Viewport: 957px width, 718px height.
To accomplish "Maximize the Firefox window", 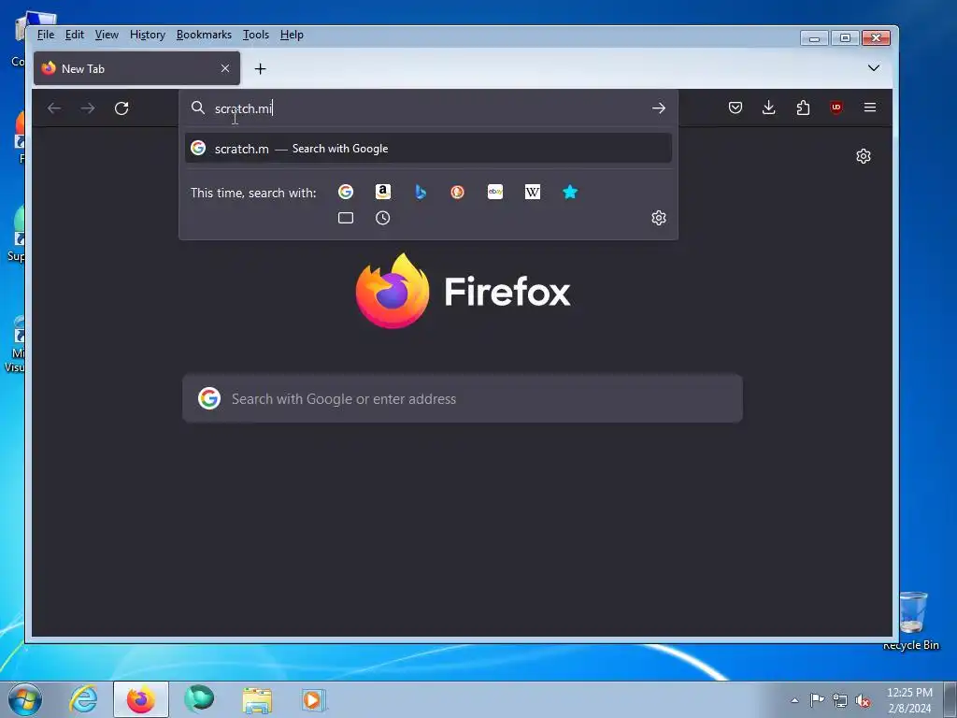I will pos(845,37).
